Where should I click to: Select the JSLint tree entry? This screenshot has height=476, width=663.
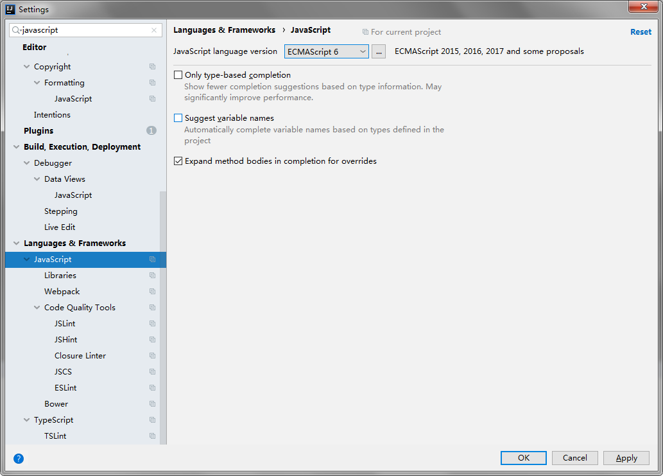[65, 324]
